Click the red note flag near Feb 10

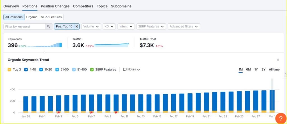tap(116, 112)
